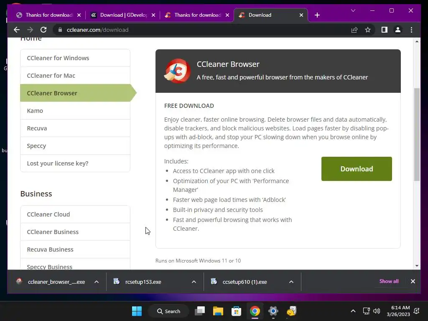The image size is (428, 321).
Task: Open Chrome three-dot menu
Action: click(411, 30)
